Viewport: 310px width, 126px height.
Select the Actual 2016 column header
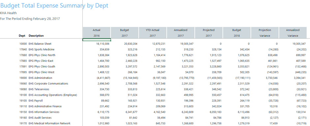(x=97, y=33)
